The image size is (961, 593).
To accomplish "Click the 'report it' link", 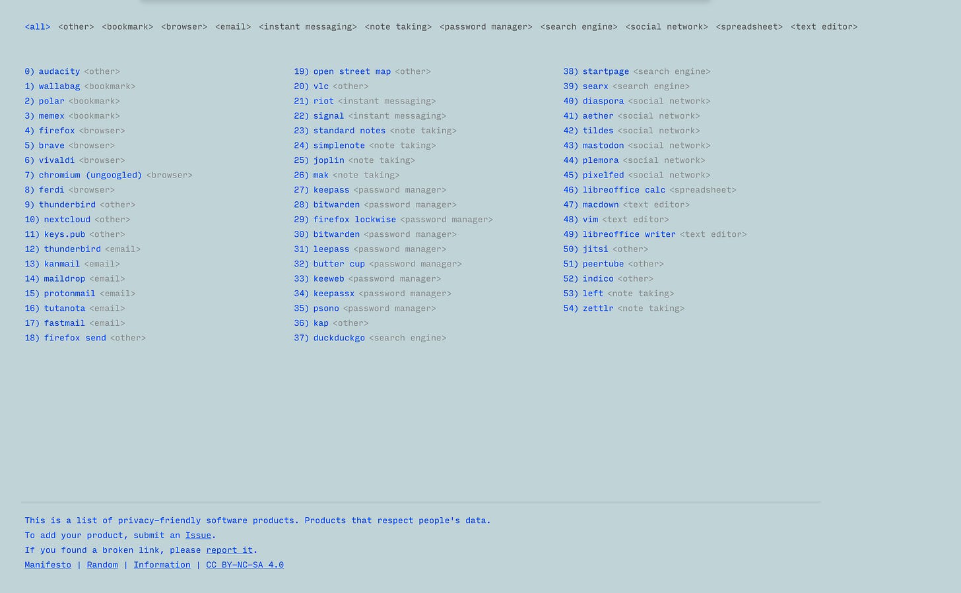I will tap(230, 550).
